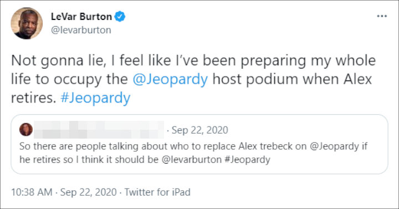Screen dimensions: 399x209
Task: Click @levarburton mention inside quoted tweet
Action: tap(192, 160)
